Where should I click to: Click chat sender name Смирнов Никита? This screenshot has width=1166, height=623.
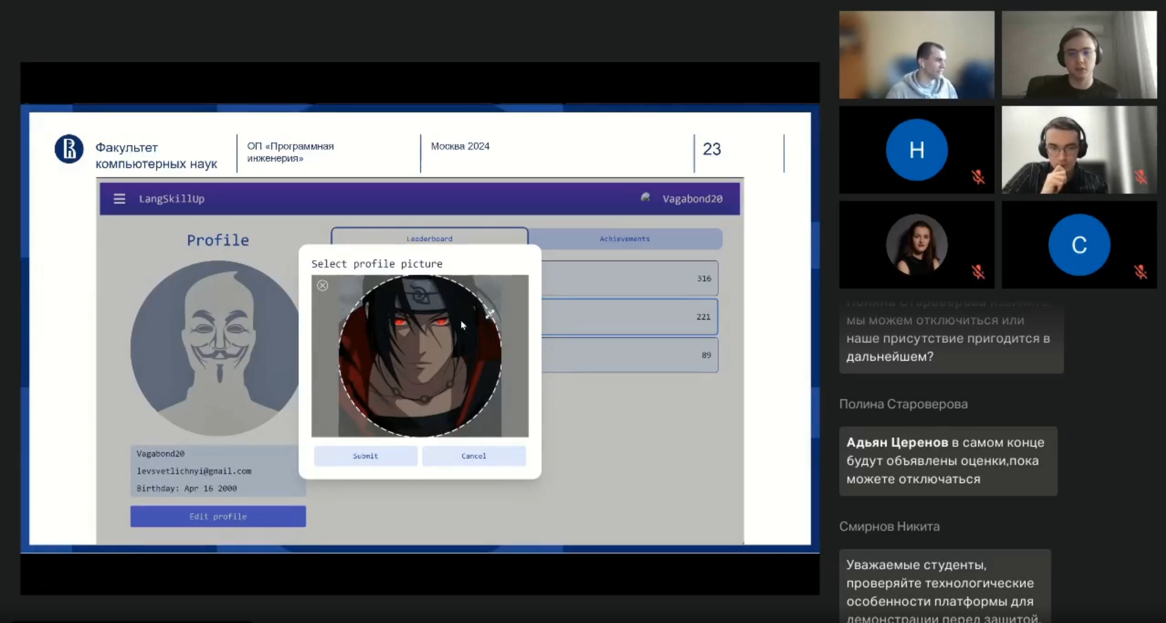pos(889,527)
